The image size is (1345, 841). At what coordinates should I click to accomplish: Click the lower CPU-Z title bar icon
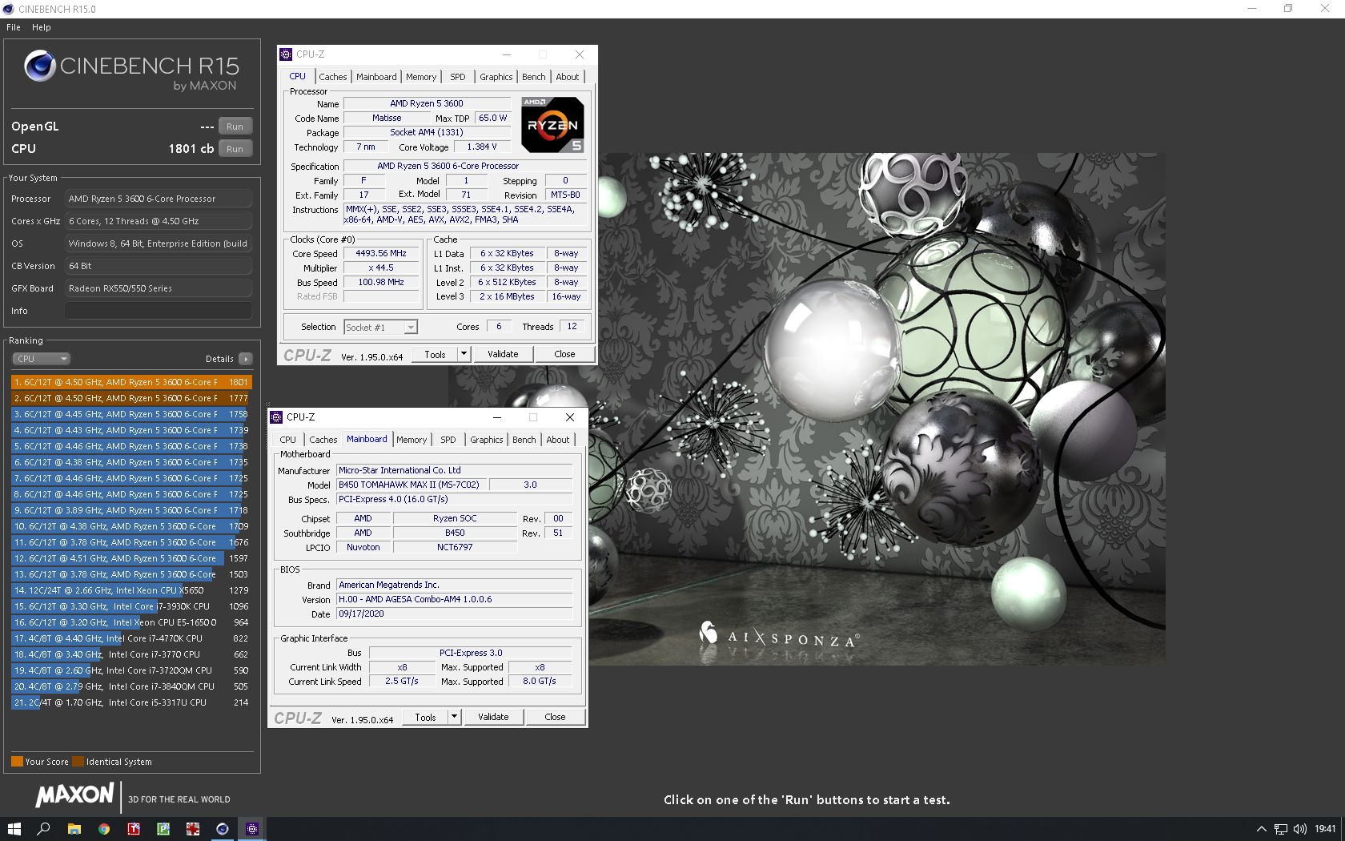(x=276, y=417)
